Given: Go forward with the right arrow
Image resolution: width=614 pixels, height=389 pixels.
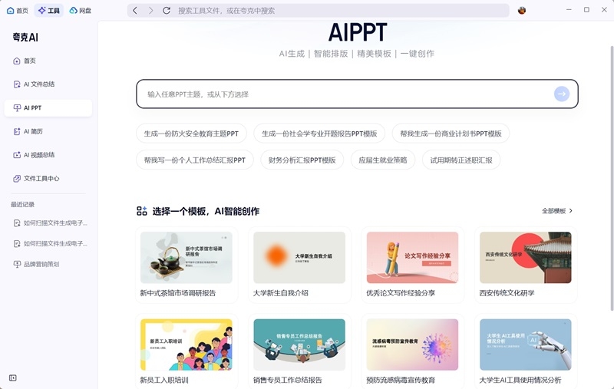Looking at the screenshot, I should [x=150, y=11].
